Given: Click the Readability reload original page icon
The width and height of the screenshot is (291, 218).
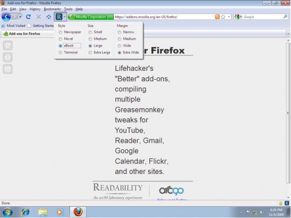Looking at the screenshot, I should point(8,45).
